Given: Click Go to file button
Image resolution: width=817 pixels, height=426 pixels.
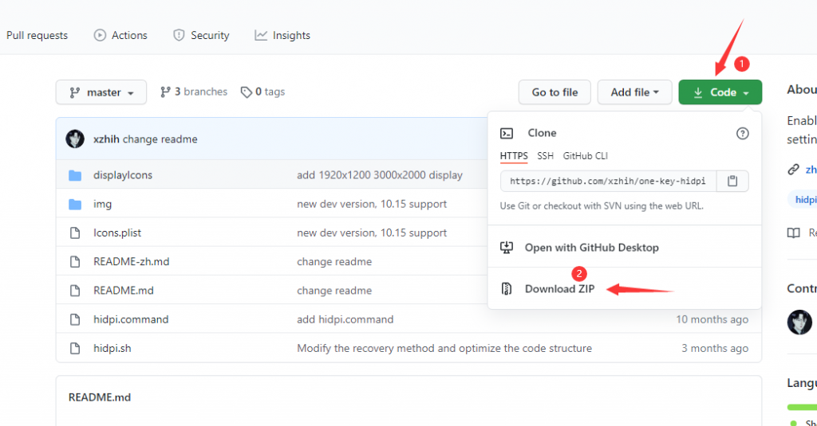Looking at the screenshot, I should coord(555,92).
